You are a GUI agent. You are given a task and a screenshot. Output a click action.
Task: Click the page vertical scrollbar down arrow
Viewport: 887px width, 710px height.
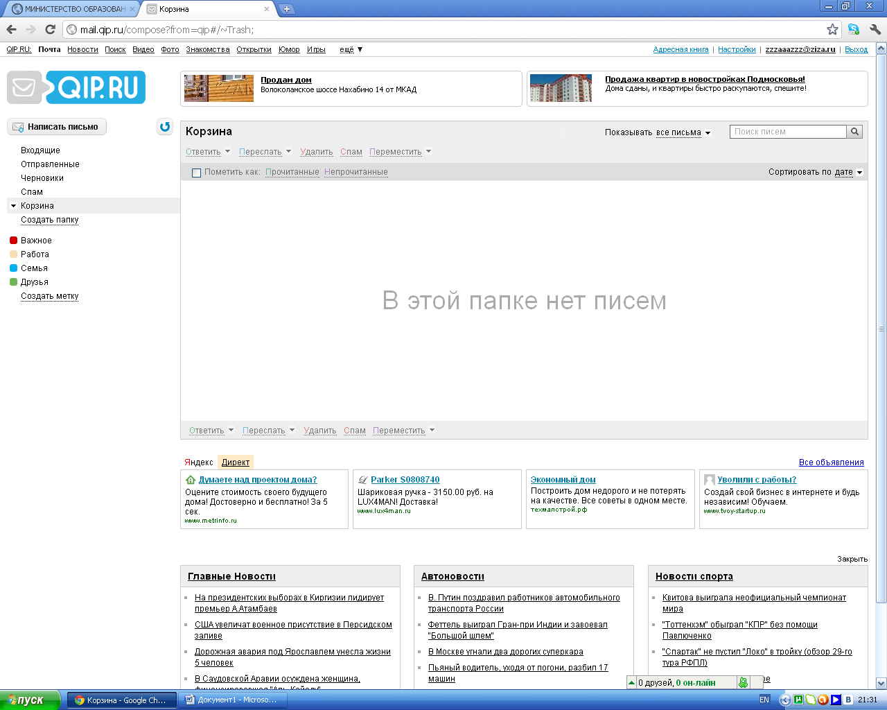881,683
